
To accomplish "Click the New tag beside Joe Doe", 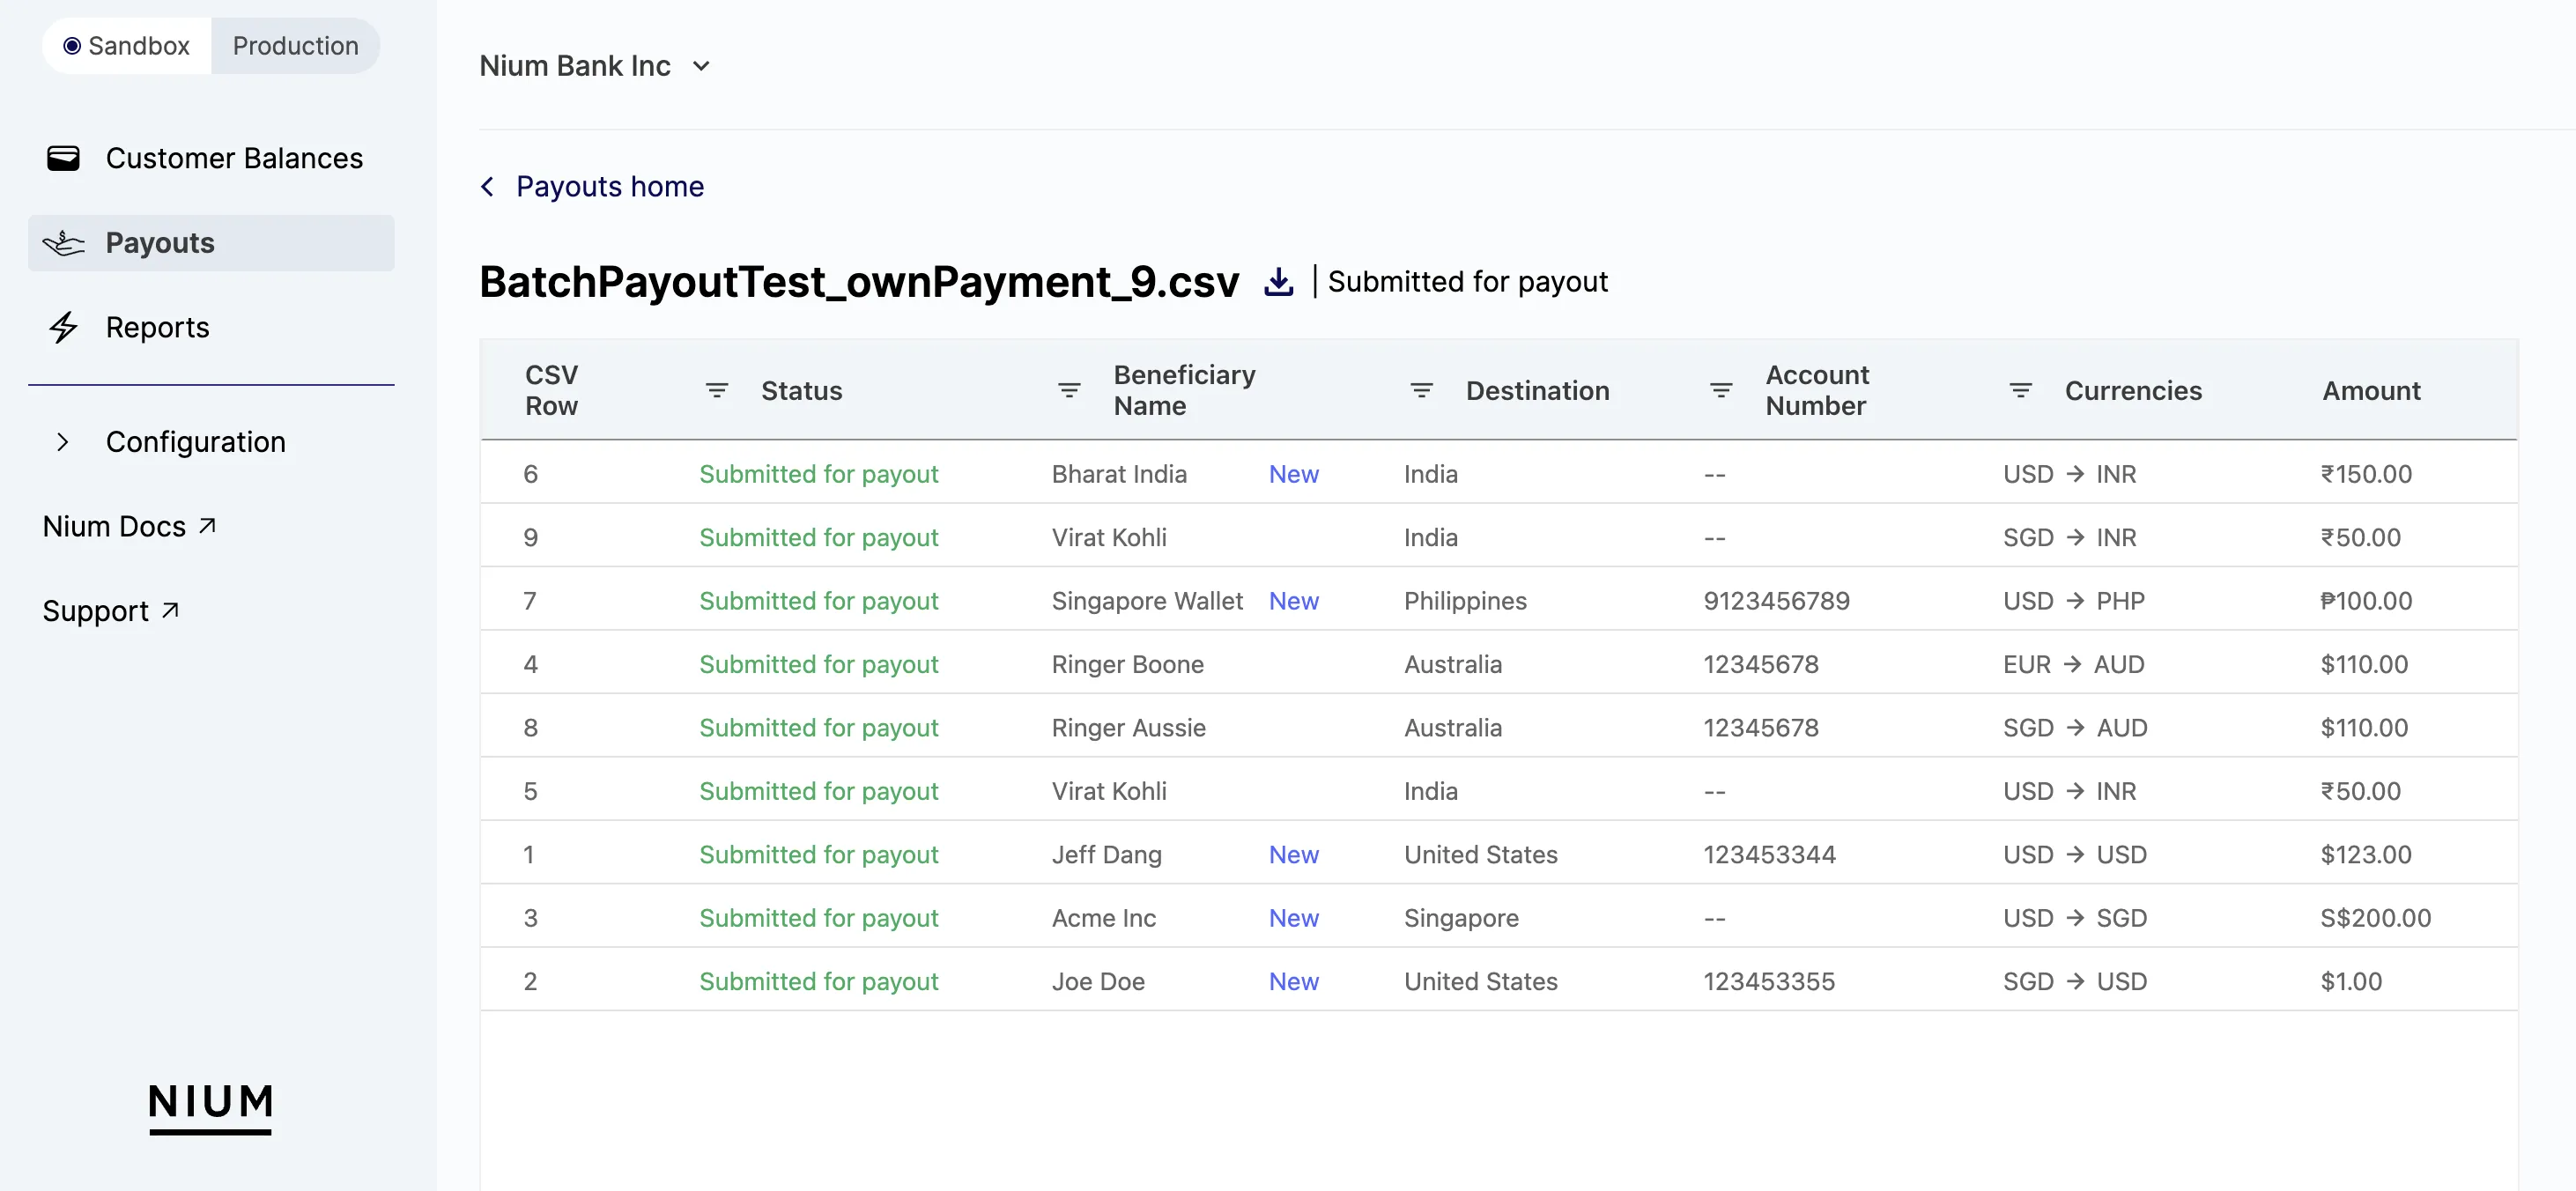I will click(1293, 982).
